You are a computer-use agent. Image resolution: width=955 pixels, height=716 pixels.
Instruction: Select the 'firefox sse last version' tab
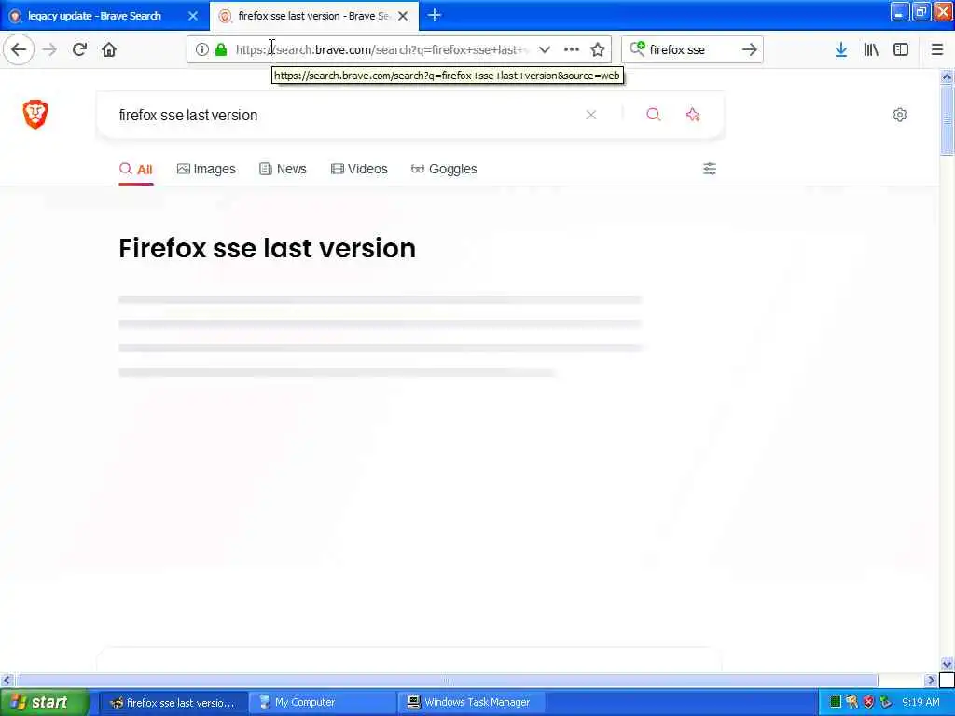pos(313,16)
